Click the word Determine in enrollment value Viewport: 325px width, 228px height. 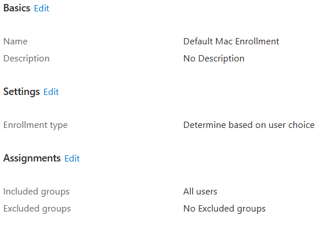pyautogui.click(x=205, y=125)
